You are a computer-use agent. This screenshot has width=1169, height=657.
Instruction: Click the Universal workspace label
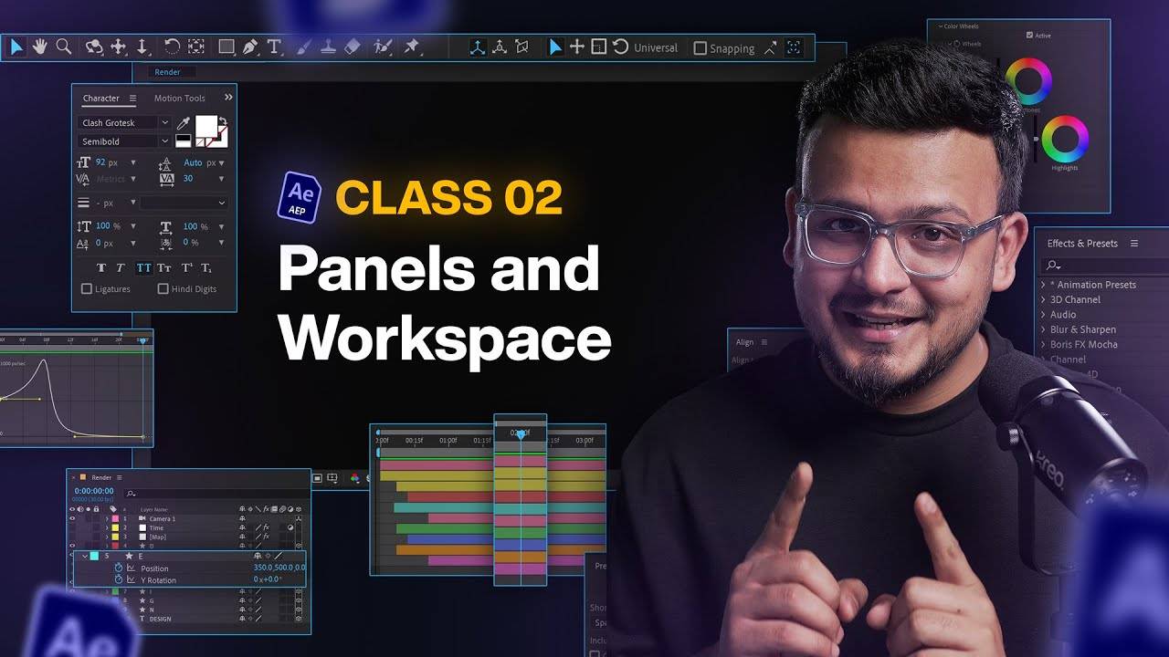click(656, 48)
